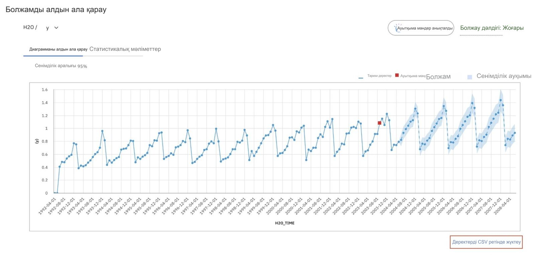Click the 1.6 y-axis value
The image size is (535, 255).
pyautogui.click(x=44, y=90)
